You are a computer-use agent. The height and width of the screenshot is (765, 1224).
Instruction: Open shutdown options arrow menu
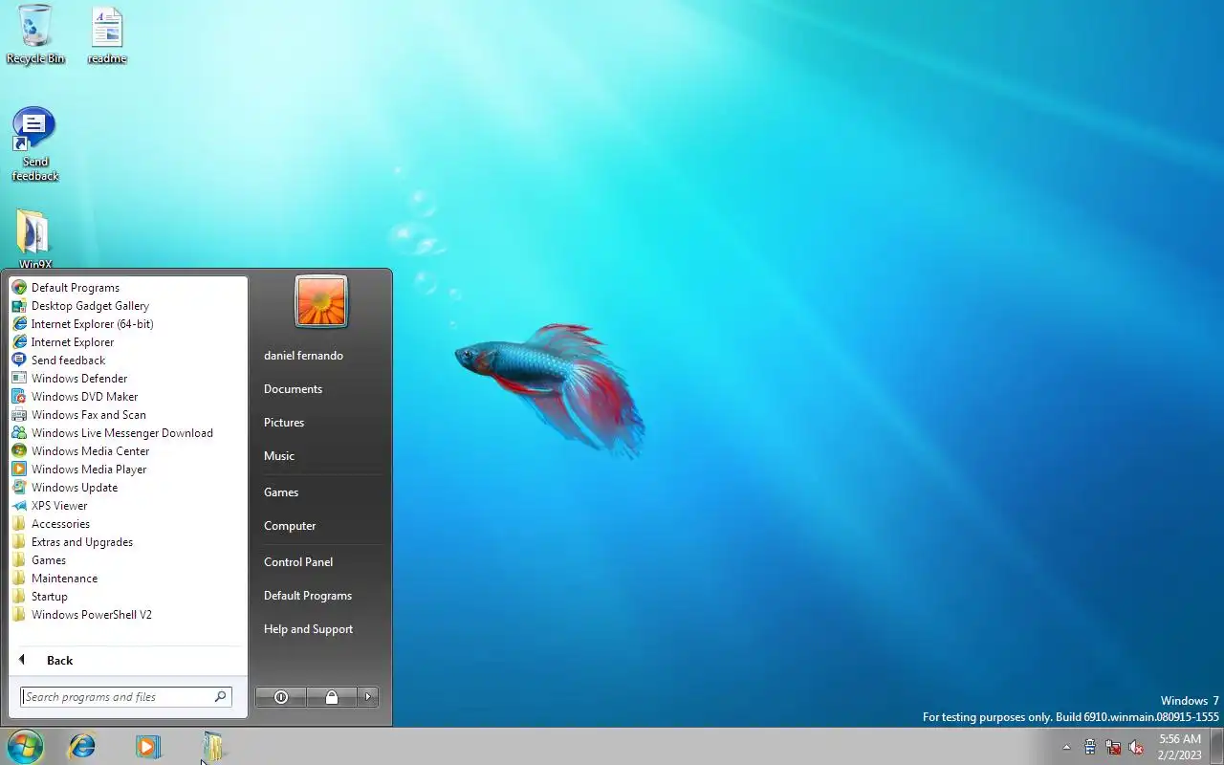pyautogui.click(x=368, y=697)
